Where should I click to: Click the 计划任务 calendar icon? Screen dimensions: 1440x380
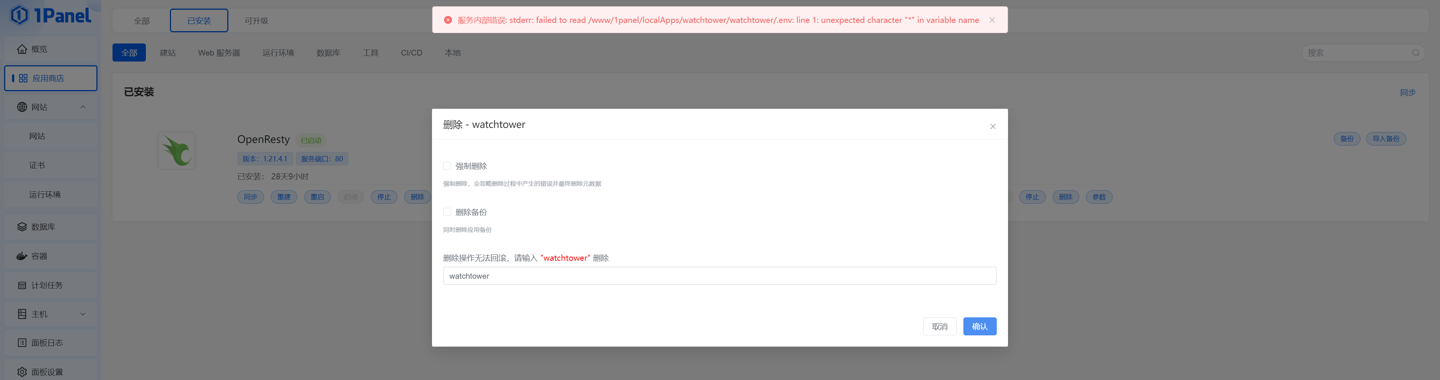tap(22, 285)
